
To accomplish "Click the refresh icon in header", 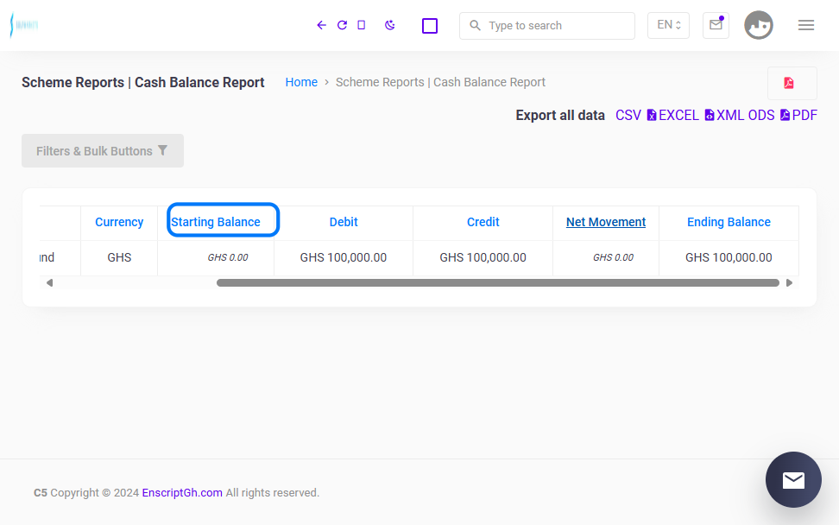I will pyautogui.click(x=342, y=25).
